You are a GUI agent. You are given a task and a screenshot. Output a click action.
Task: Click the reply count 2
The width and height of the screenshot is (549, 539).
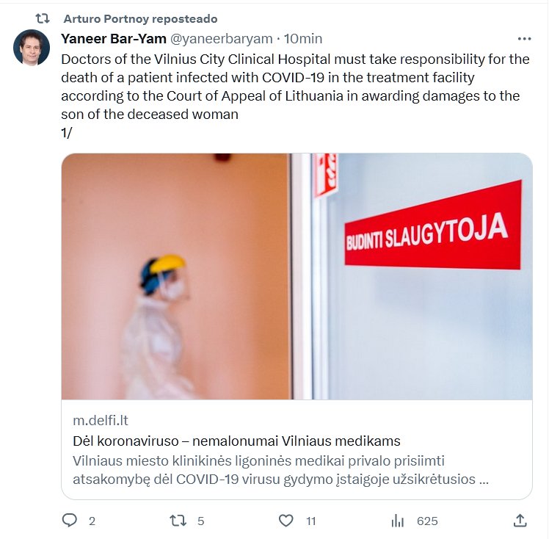pos(92,521)
